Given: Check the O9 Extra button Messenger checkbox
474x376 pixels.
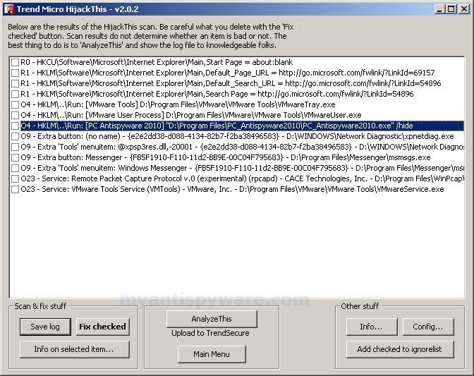Looking at the screenshot, I should tap(15, 157).
